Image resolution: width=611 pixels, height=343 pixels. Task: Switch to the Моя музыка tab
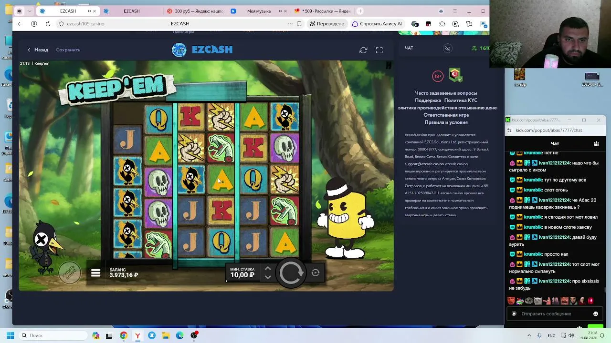[x=259, y=11]
